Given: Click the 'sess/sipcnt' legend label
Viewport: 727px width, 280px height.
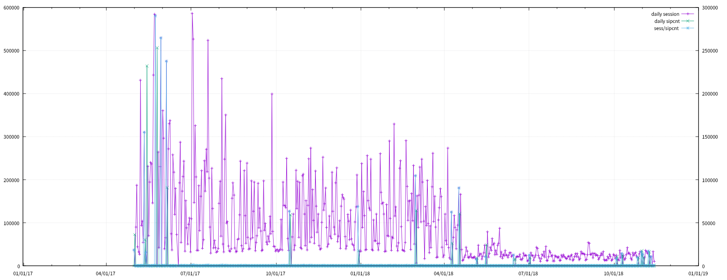Looking at the screenshot, I should click(666, 28).
